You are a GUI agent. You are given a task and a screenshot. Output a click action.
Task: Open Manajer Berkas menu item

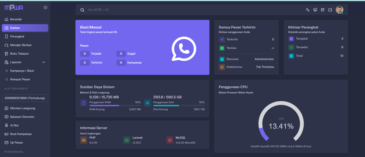point(21,45)
